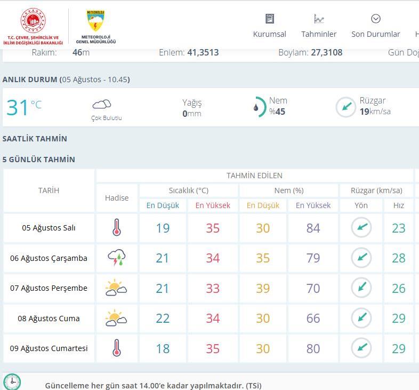The width and height of the screenshot is (419, 390).
Task: Click wind direction icon for 09 Ağustos Cumartesi
Action: (361, 348)
